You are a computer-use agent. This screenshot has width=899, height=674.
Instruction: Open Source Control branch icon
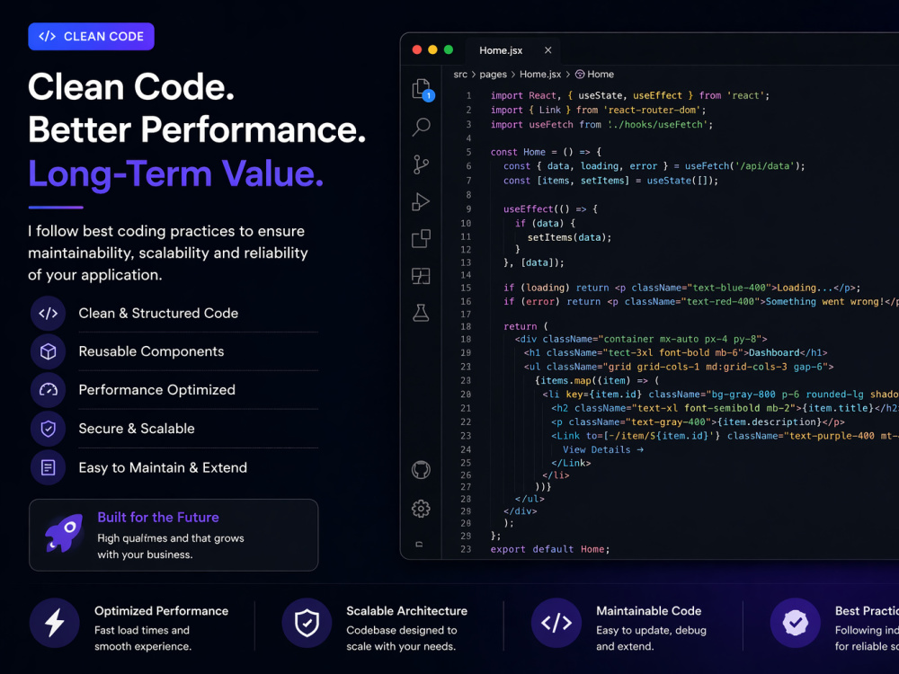tap(421, 164)
